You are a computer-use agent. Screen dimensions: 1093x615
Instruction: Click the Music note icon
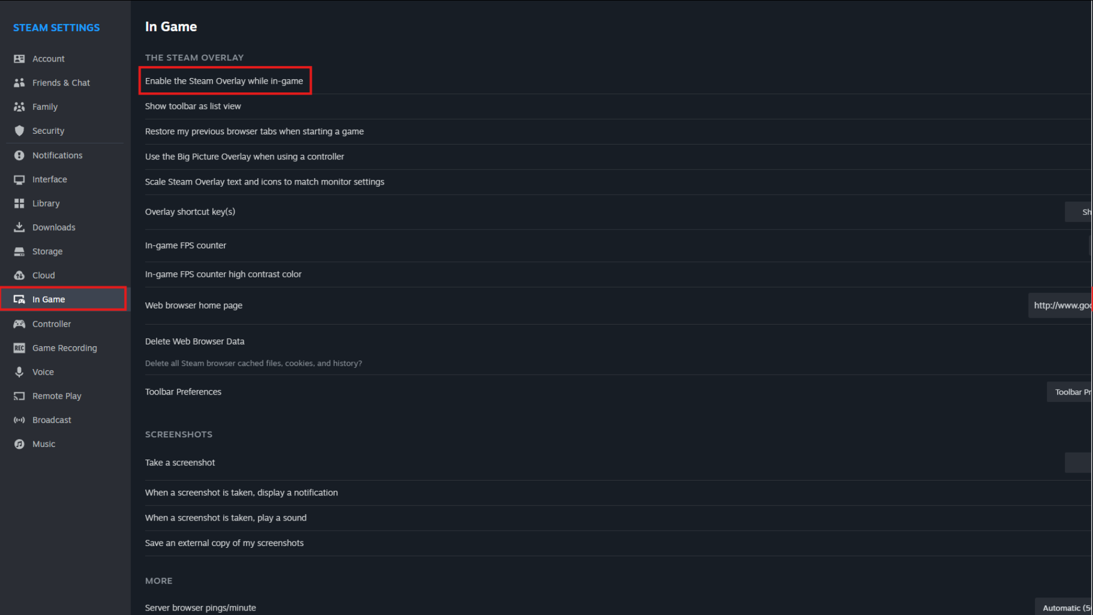tap(19, 444)
